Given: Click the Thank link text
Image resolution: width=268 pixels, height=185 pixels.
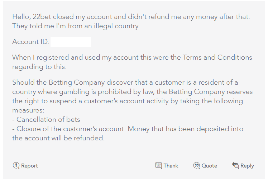Looking at the screenshot, I should coord(171,166).
